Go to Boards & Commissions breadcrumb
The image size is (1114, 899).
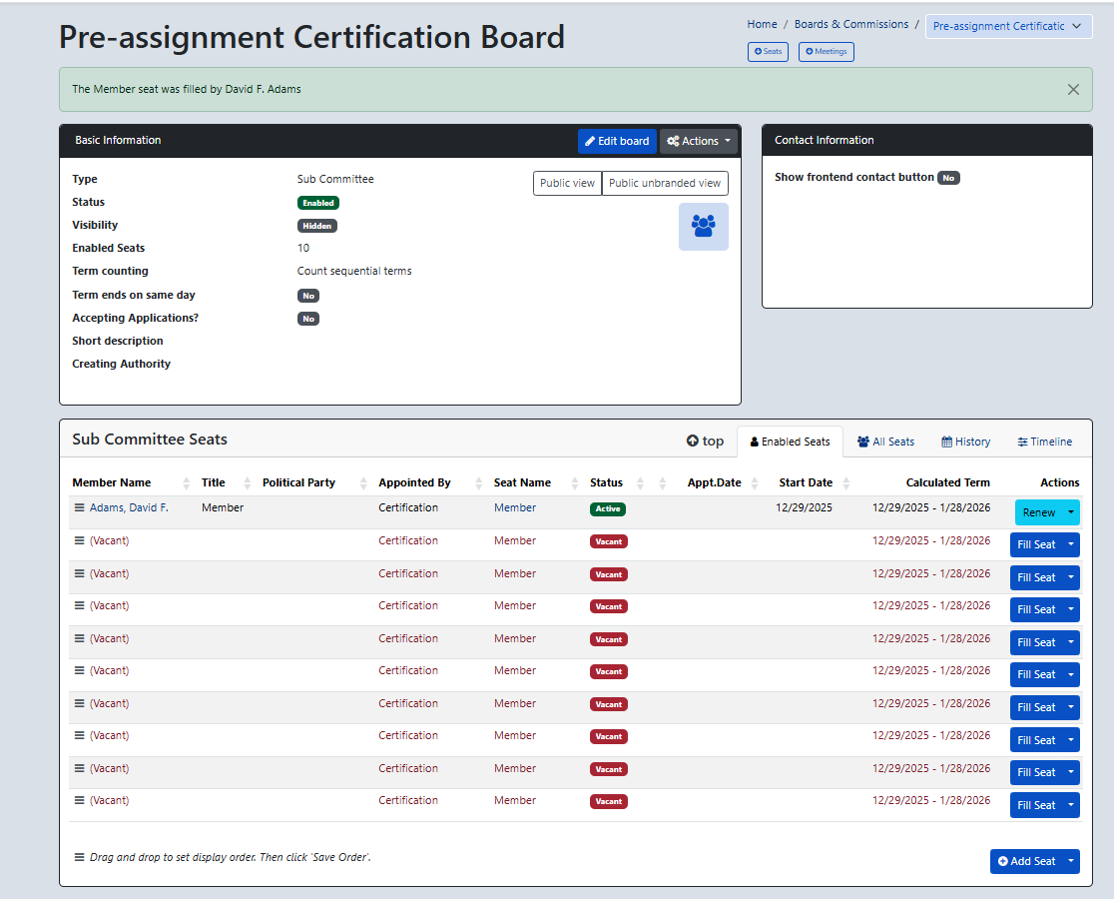[x=851, y=24]
